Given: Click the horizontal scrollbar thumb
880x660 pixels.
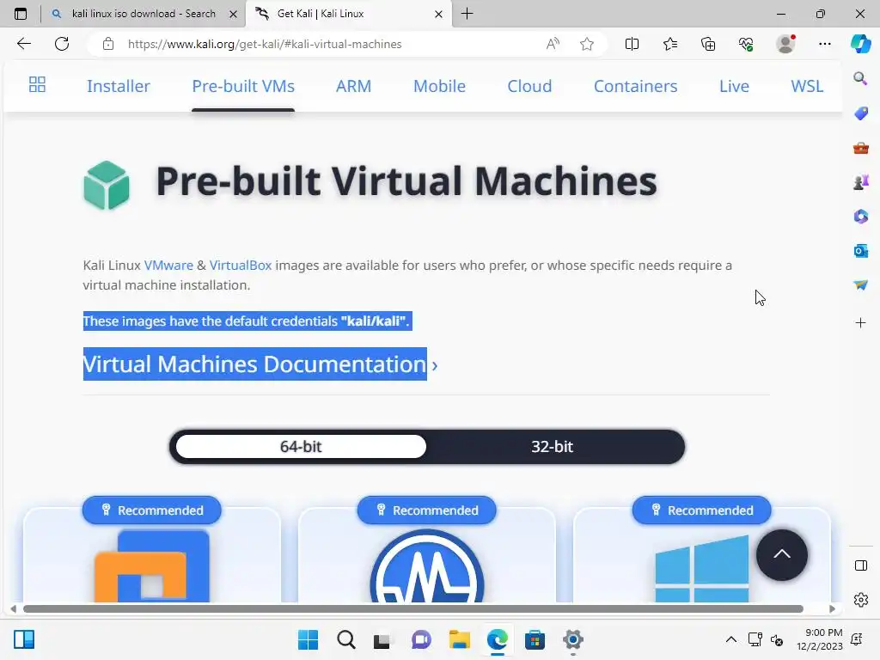Looking at the screenshot, I should coord(413,609).
